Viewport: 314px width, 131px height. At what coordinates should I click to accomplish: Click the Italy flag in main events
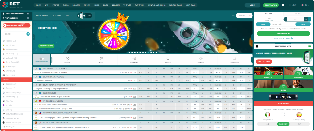tap(268, 115)
